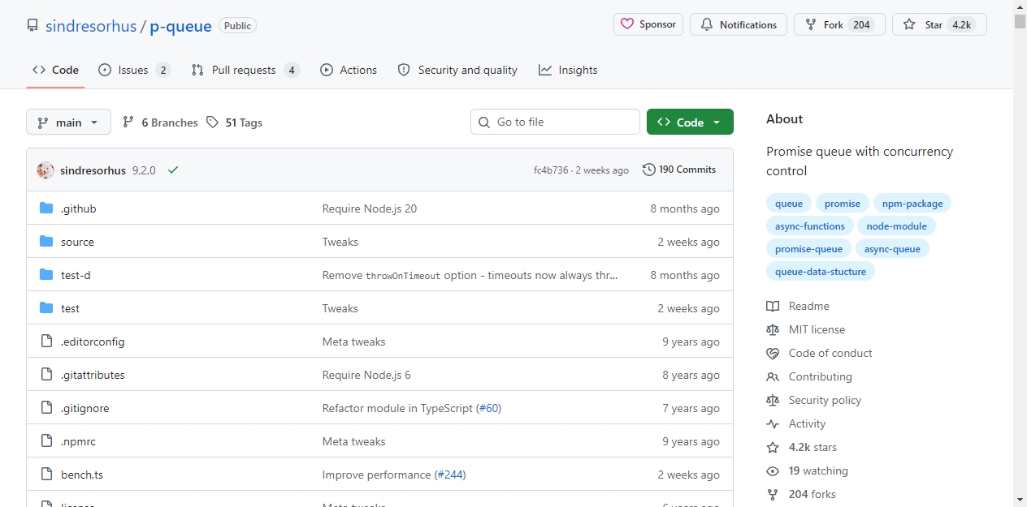1027x507 pixels.
Task: Click the Sponsor button
Action: click(x=648, y=24)
